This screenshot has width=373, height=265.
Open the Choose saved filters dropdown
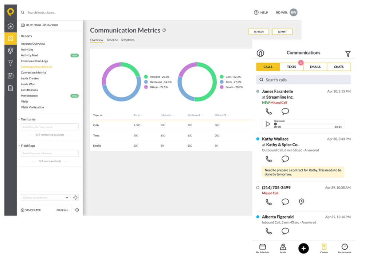[46, 198]
